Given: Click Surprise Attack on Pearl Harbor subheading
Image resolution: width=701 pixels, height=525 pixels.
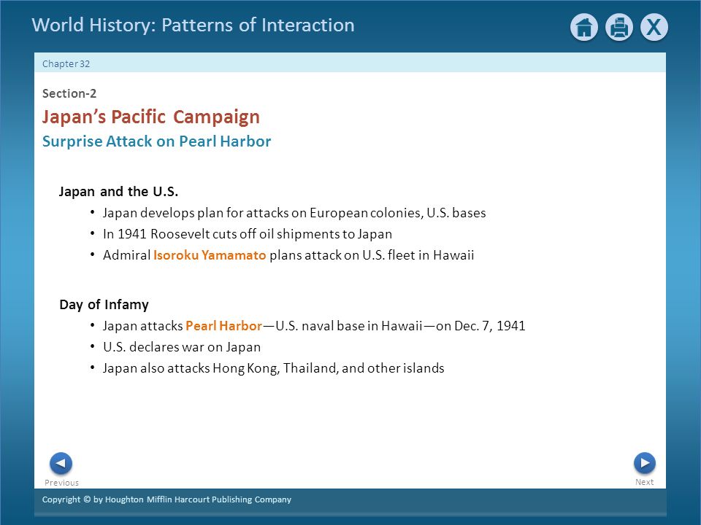Looking at the screenshot, I should pos(156,141).
